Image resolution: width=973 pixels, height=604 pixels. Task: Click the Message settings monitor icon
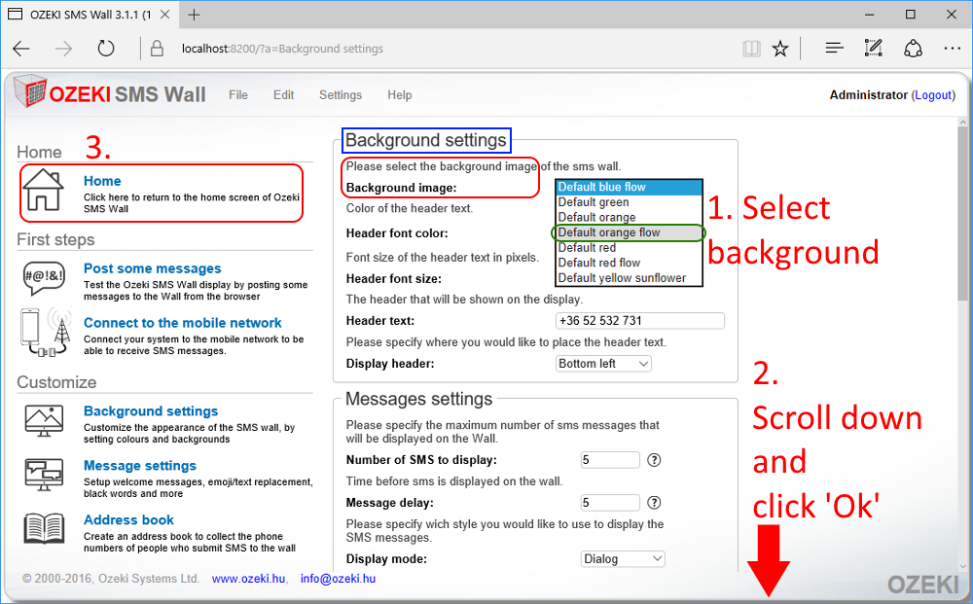(x=44, y=475)
